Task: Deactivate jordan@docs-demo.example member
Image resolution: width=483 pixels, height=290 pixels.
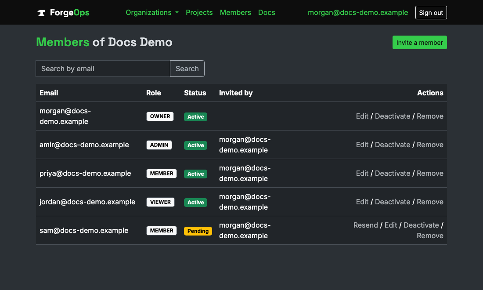Action: [393, 202]
